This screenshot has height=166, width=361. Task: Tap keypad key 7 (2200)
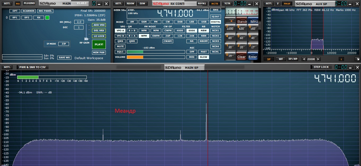pyautogui.click(x=230, y=28)
